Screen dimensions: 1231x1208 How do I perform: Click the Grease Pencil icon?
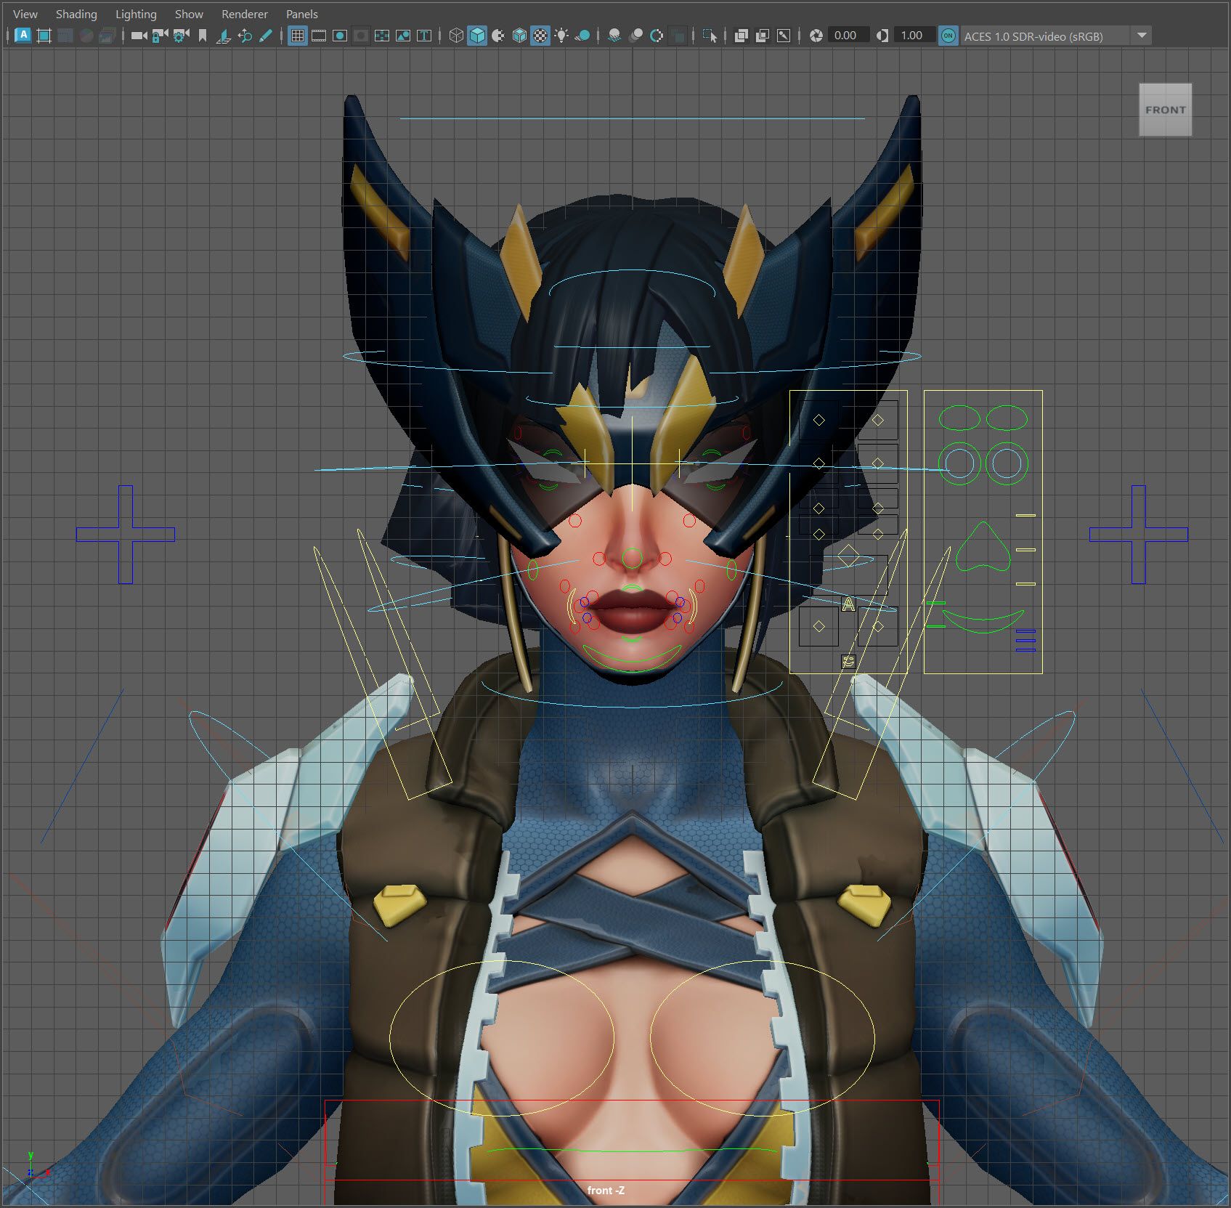266,36
